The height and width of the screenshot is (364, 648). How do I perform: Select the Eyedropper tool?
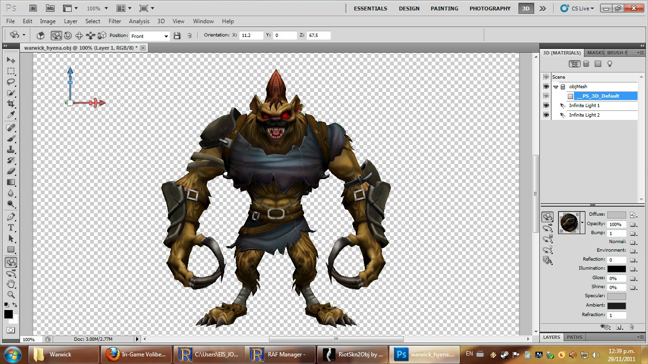click(11, 115)
